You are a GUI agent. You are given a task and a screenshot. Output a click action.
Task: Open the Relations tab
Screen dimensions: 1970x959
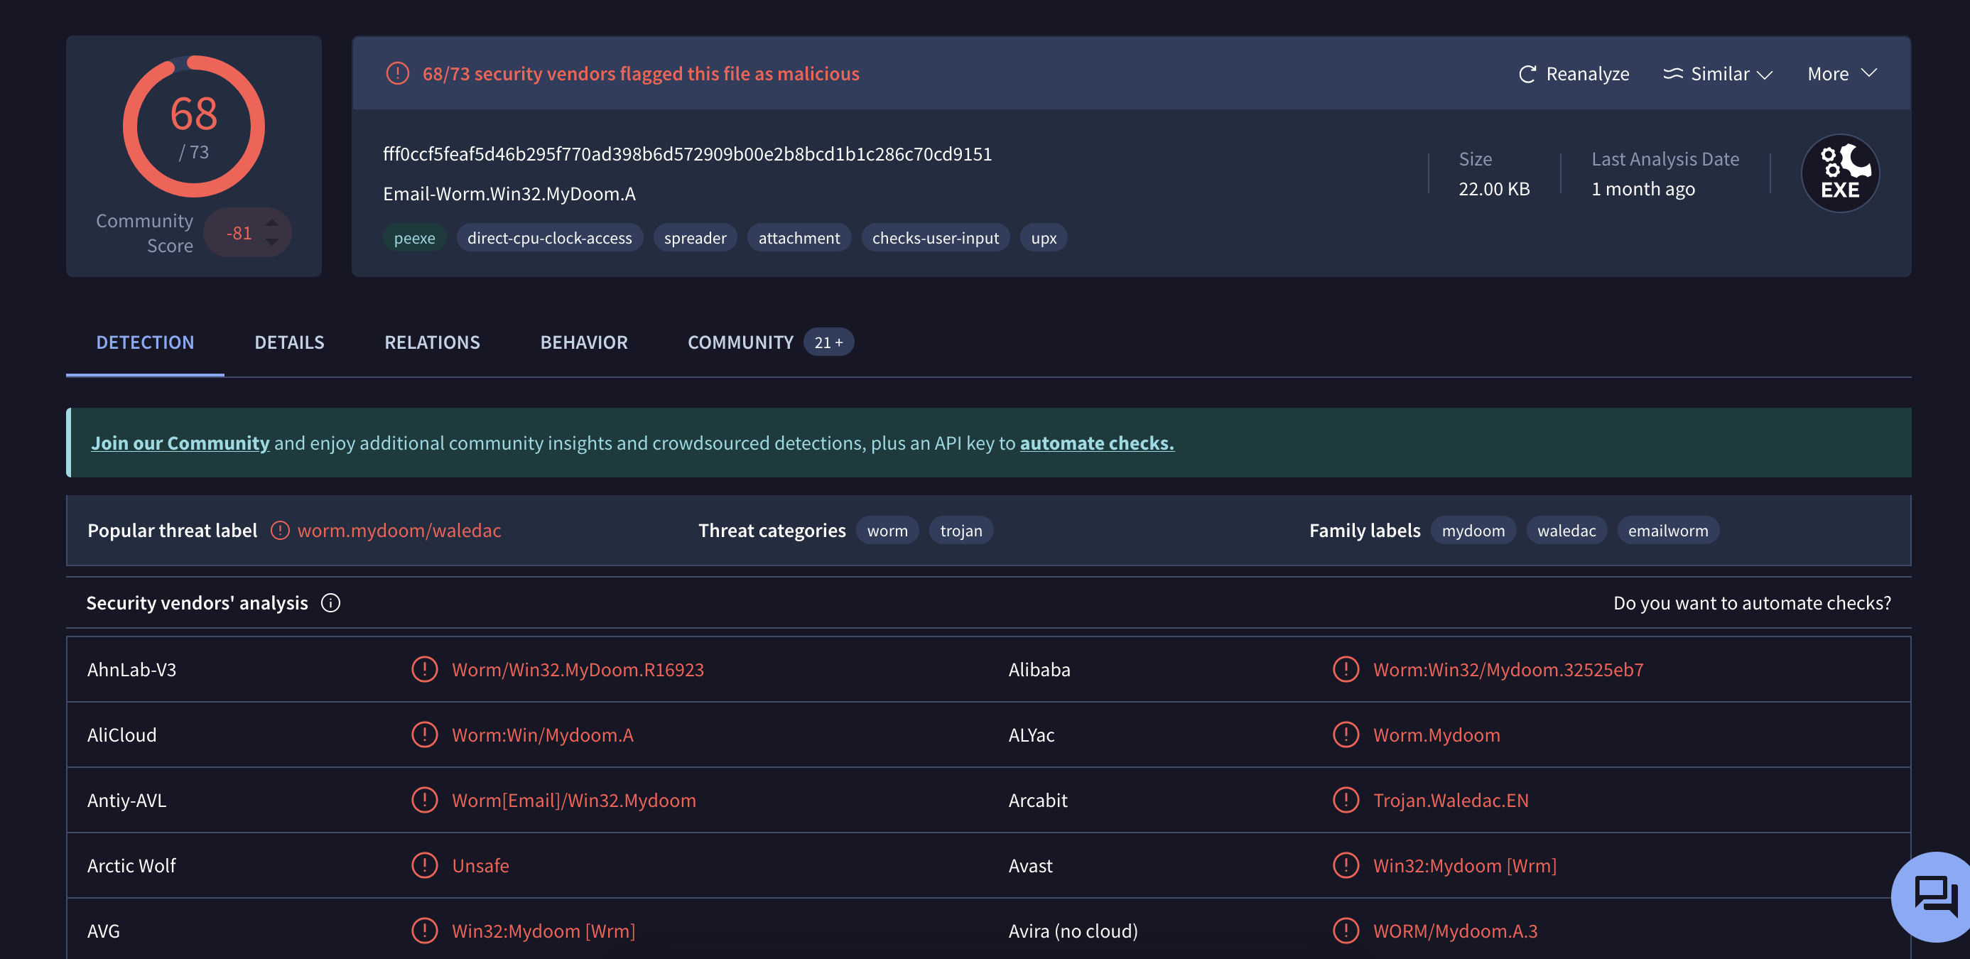pos(432,342)
